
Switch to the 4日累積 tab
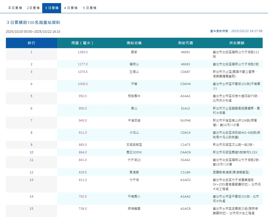tap(71, 8)
